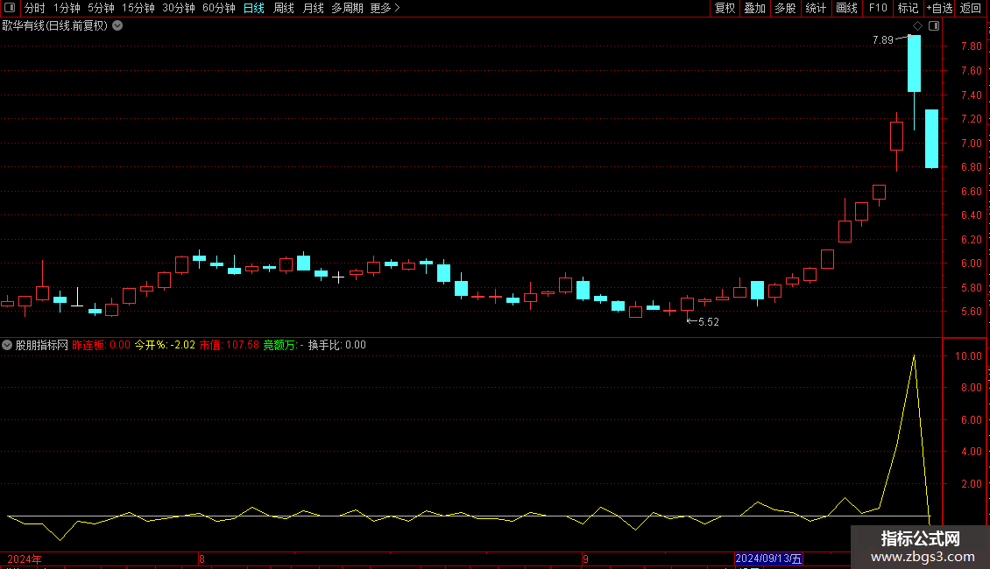The height and width of the screenshot is (569, 990).
Task: Click the last cyan candle near 7.00
Action: [931, 139]
